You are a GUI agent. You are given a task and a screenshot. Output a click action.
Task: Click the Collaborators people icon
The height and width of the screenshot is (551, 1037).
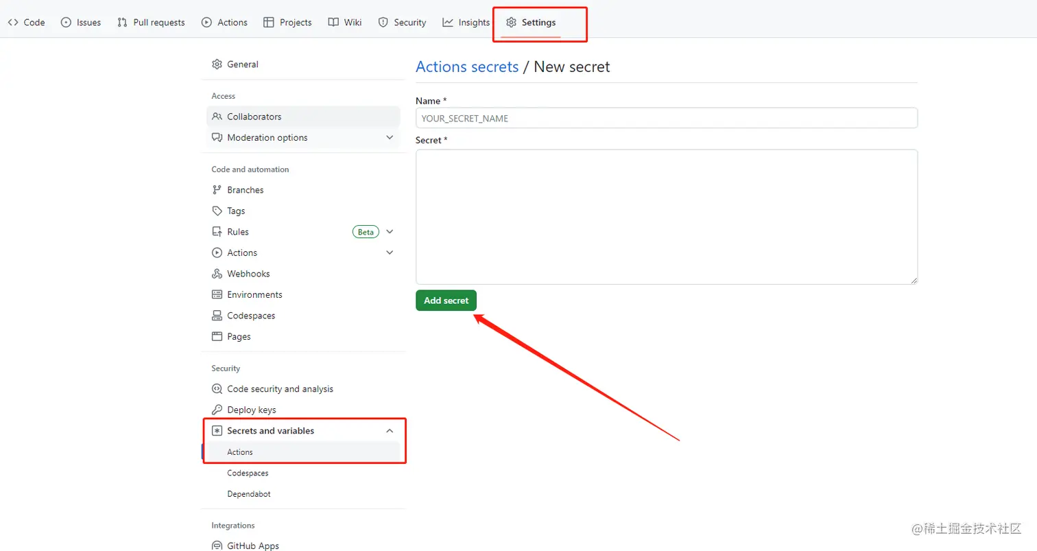pos(217,117)
